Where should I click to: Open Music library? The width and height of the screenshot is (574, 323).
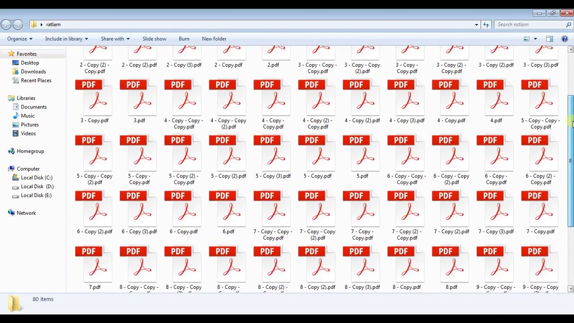pos(27,116)
